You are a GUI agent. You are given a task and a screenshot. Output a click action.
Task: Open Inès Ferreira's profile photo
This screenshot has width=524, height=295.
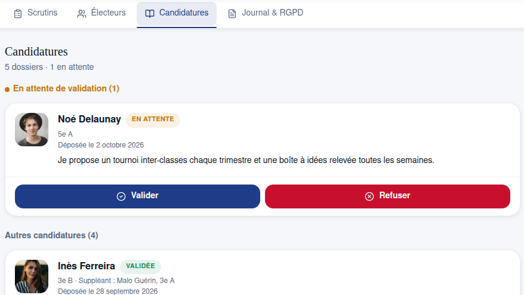[32, 276]
